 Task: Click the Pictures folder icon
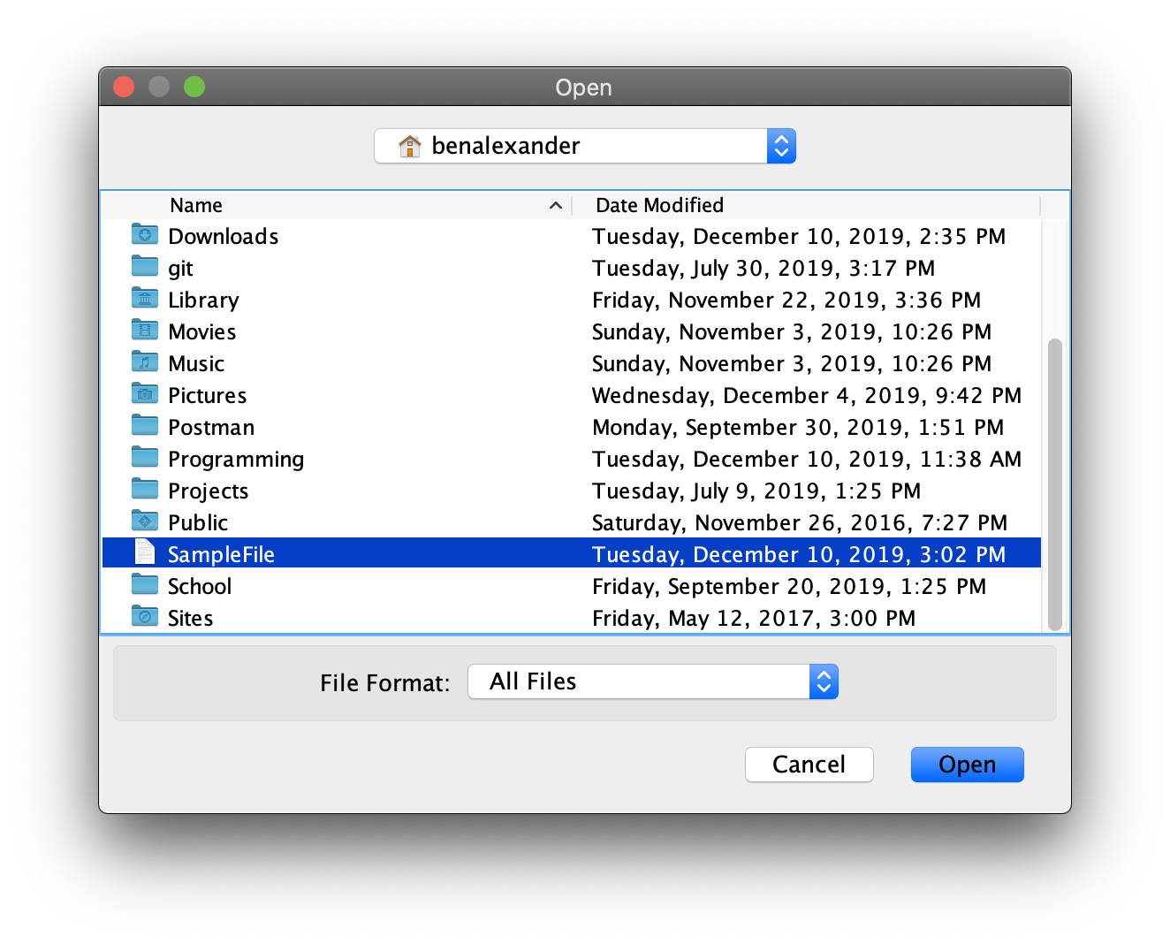click(x=145, y=393)
